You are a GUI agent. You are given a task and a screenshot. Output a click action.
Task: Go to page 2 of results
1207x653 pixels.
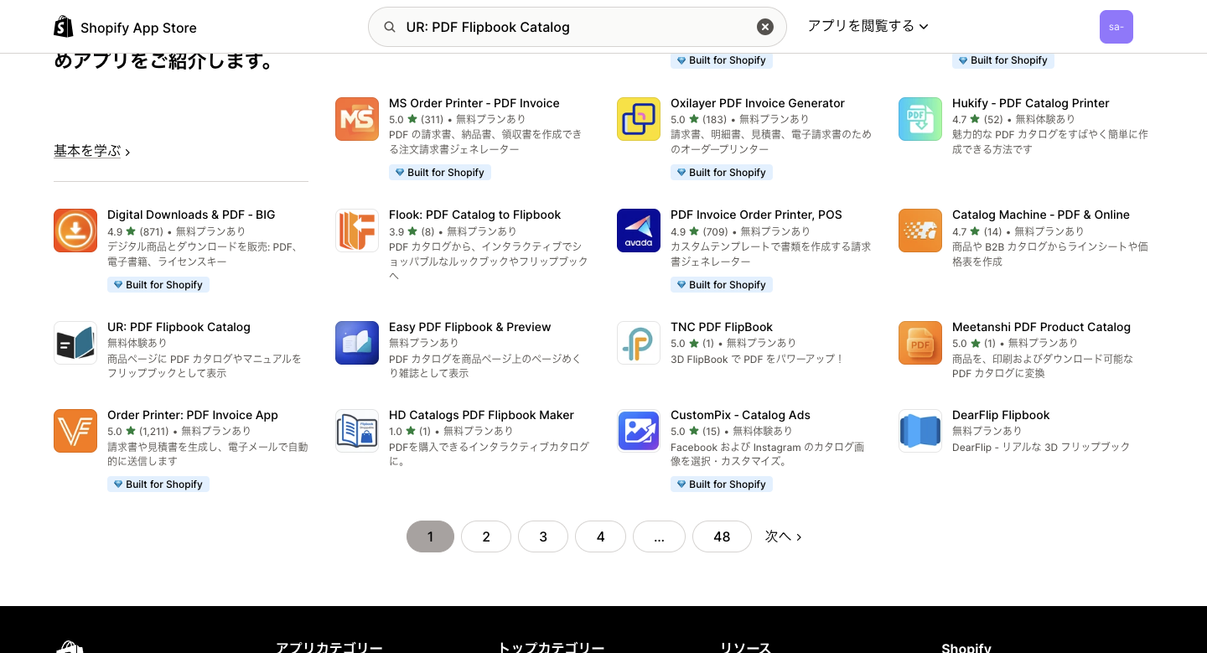(486, 536)
